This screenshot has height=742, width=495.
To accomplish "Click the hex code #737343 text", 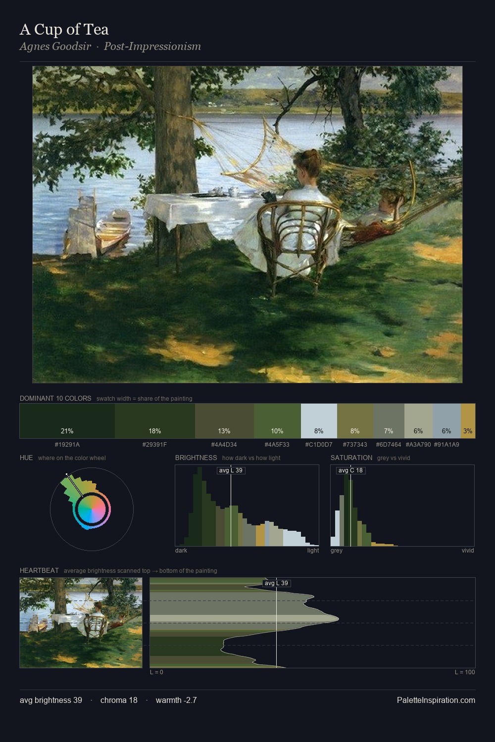I will [355, 445].
